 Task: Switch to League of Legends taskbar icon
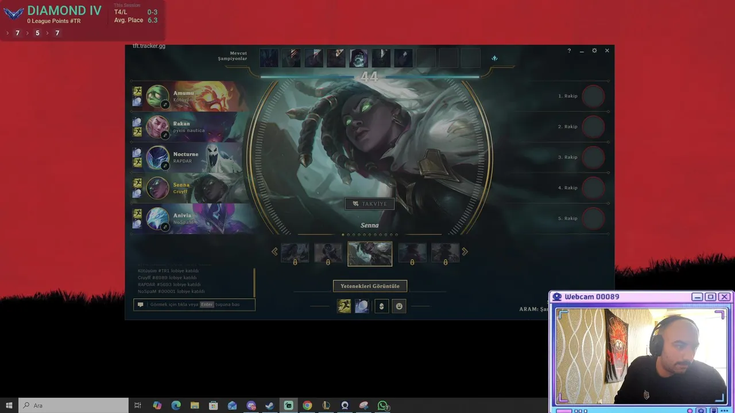click(x=326, y=406)
